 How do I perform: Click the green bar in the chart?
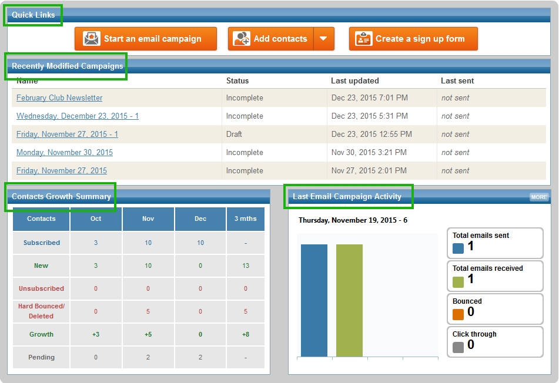click(x=349, y=300)
